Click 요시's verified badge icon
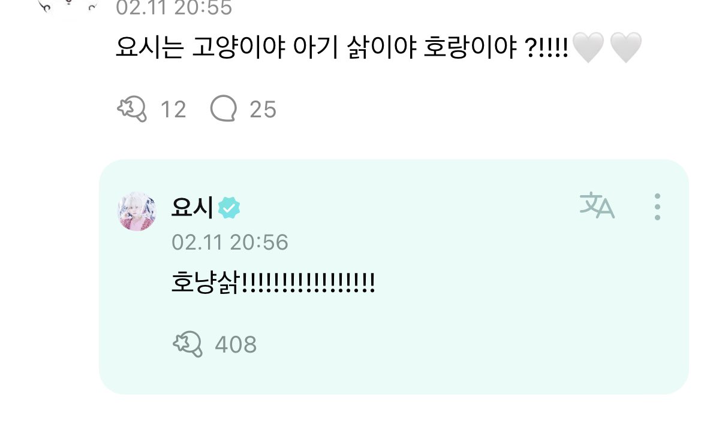The height and width of the screenshot is (422, 707). 229,208
